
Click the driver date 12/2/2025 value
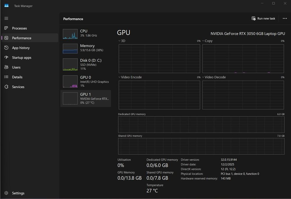[x=227, y=164]
